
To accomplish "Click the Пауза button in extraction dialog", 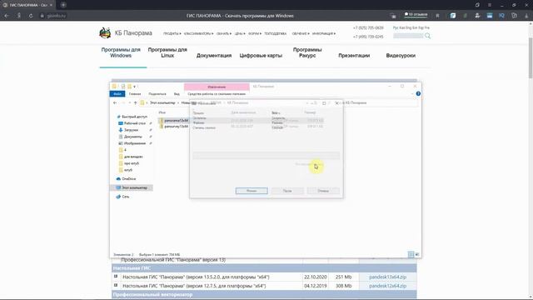I will (x=287, y=191).
